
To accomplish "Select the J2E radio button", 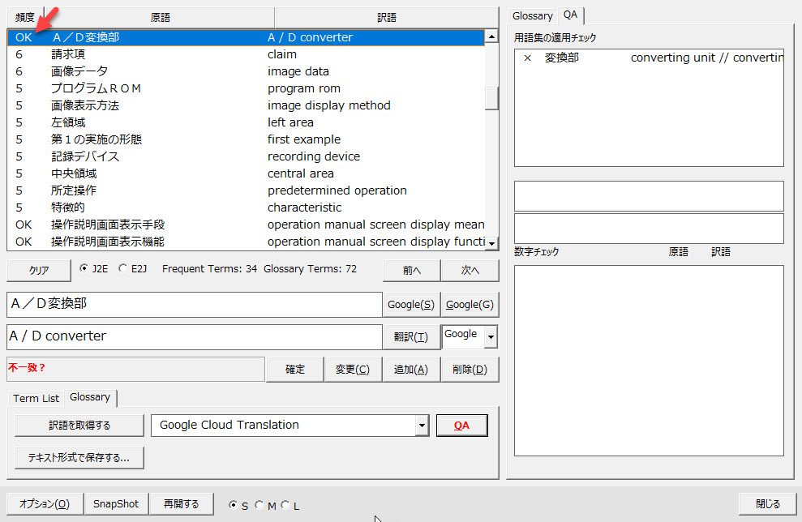I will [84, 269].
